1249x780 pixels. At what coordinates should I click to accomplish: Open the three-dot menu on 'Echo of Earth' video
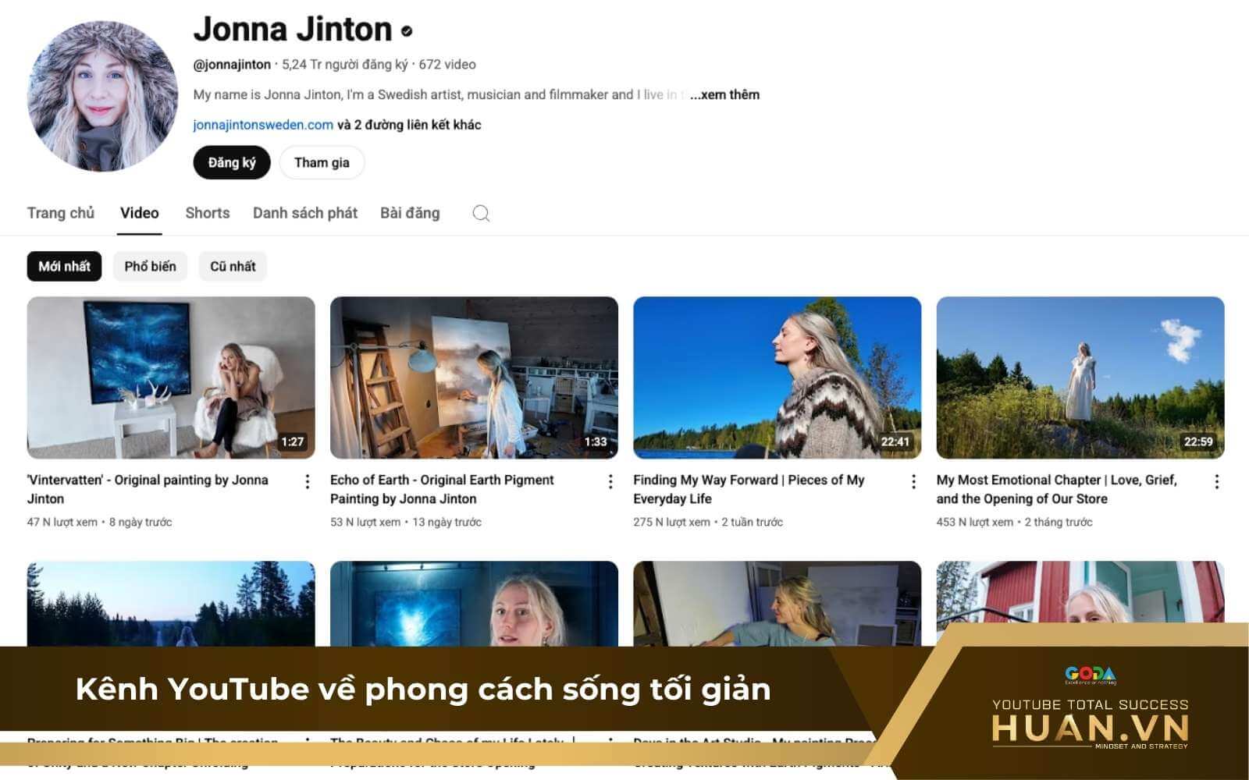[610, 483]
